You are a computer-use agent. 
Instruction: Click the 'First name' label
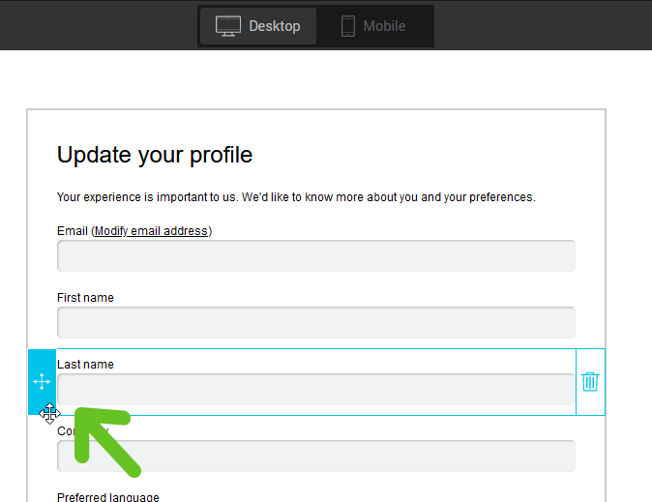85,298
